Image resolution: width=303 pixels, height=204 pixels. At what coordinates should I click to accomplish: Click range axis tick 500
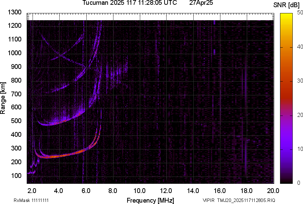pyautogui.click(x=16, y=121)
